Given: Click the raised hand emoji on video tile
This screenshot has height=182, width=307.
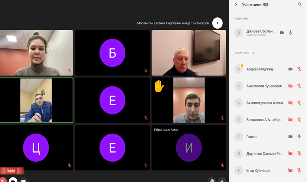Looking at the screenshot, I should (159, 86).
